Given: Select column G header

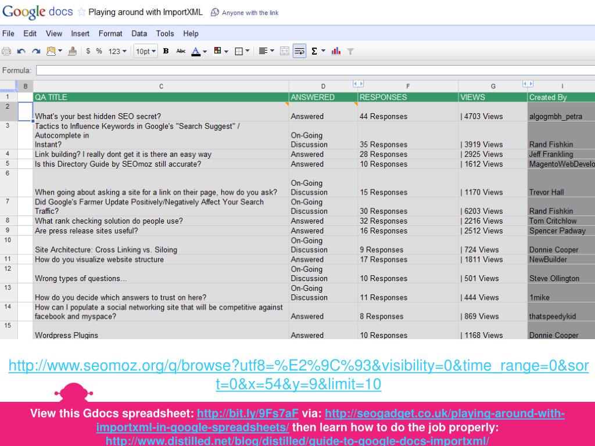Looking at the screenshot, I should pos(493,86).
